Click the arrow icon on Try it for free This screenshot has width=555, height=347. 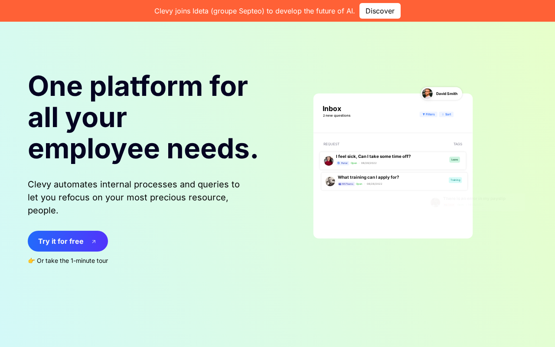click(x=94, y=242)
